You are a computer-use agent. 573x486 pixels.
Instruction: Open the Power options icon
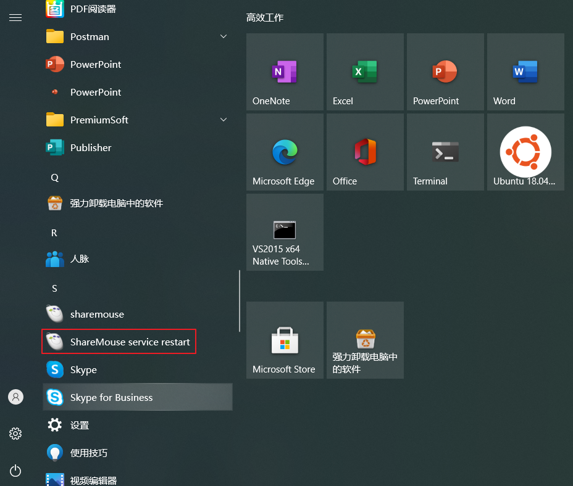tap(15, 471)
